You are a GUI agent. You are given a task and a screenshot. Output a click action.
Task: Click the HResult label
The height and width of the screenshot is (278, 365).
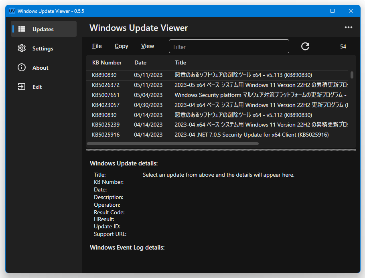click(104, 219)
